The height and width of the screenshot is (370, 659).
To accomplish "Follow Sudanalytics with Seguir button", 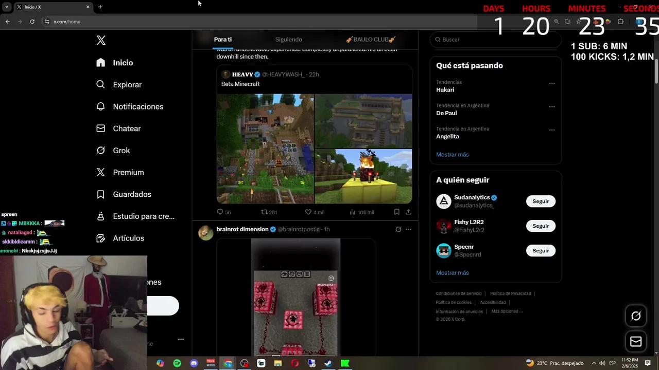I will [x=541, y=201].
